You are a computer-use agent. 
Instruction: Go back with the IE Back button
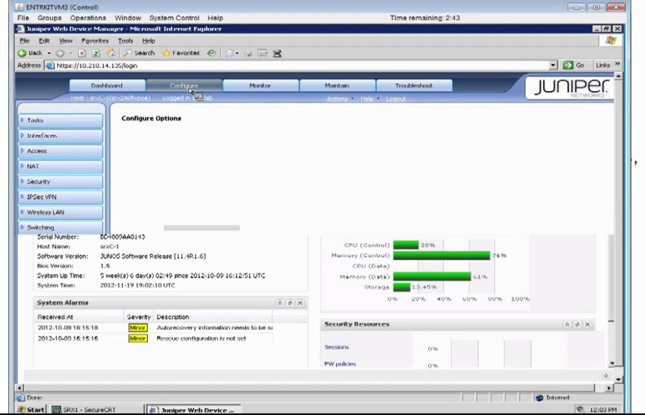30,53
